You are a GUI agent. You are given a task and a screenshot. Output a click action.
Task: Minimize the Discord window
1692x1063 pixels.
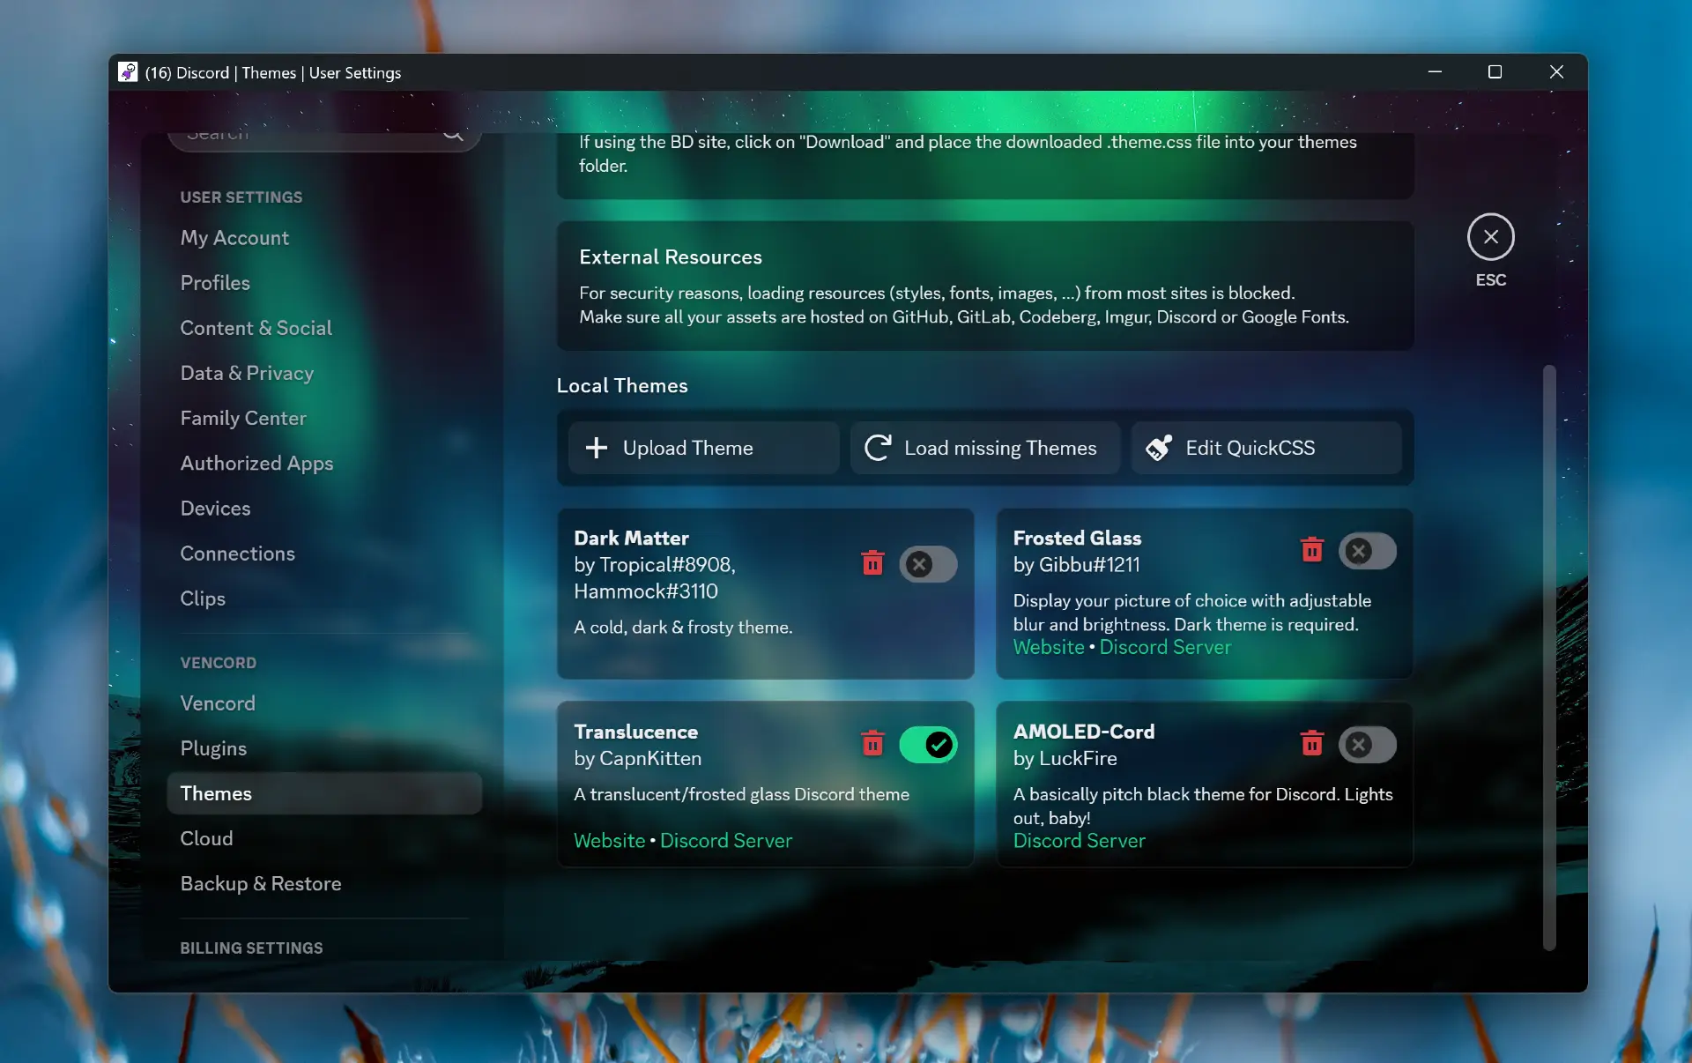(1435, 72)
